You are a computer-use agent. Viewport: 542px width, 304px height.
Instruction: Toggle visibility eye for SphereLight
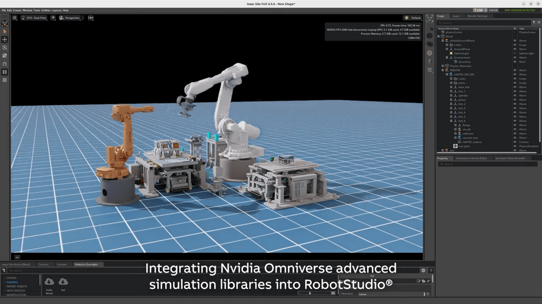pos(515,54)
